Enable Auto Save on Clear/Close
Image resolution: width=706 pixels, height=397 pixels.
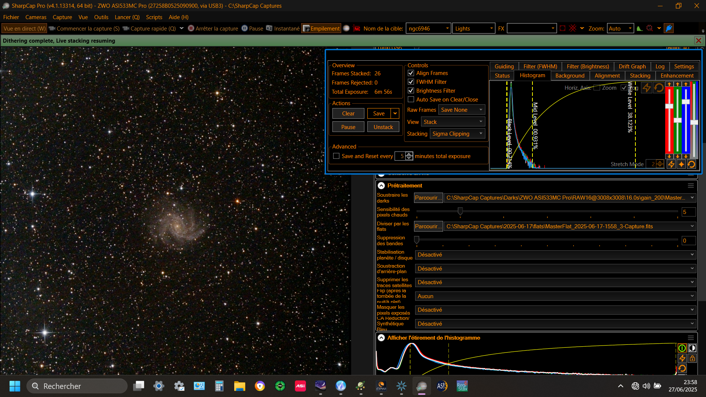pos(411,100)
